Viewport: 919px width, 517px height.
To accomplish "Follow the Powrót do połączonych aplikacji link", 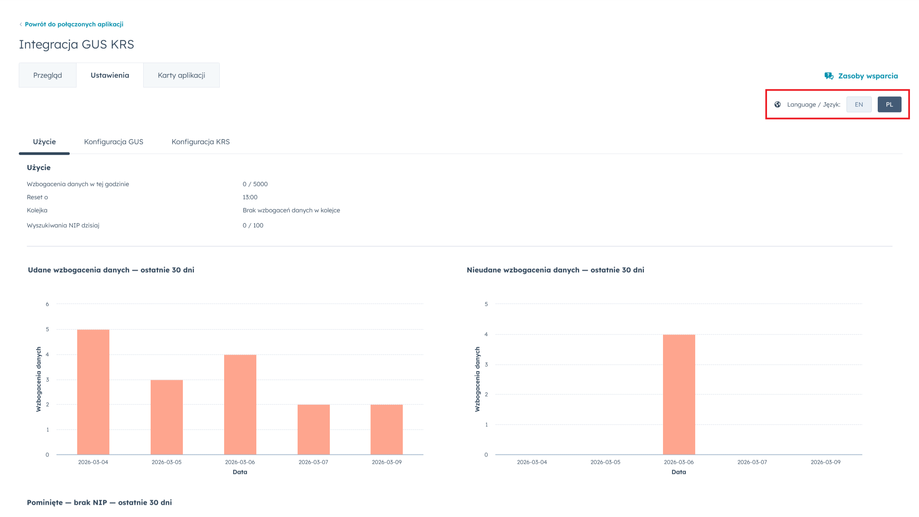I will point(74,24).
